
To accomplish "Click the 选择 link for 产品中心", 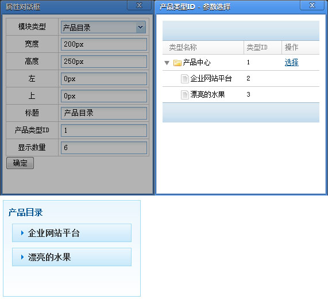I will (x=291, y=63).
